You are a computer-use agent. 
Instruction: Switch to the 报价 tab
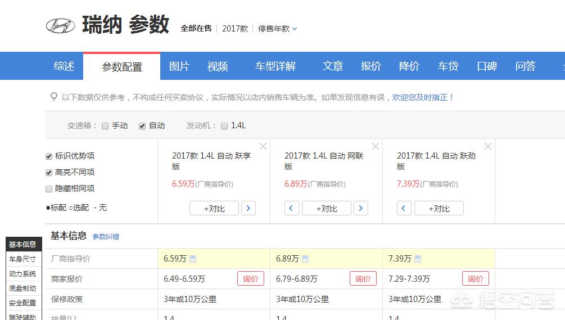(371, 66)
